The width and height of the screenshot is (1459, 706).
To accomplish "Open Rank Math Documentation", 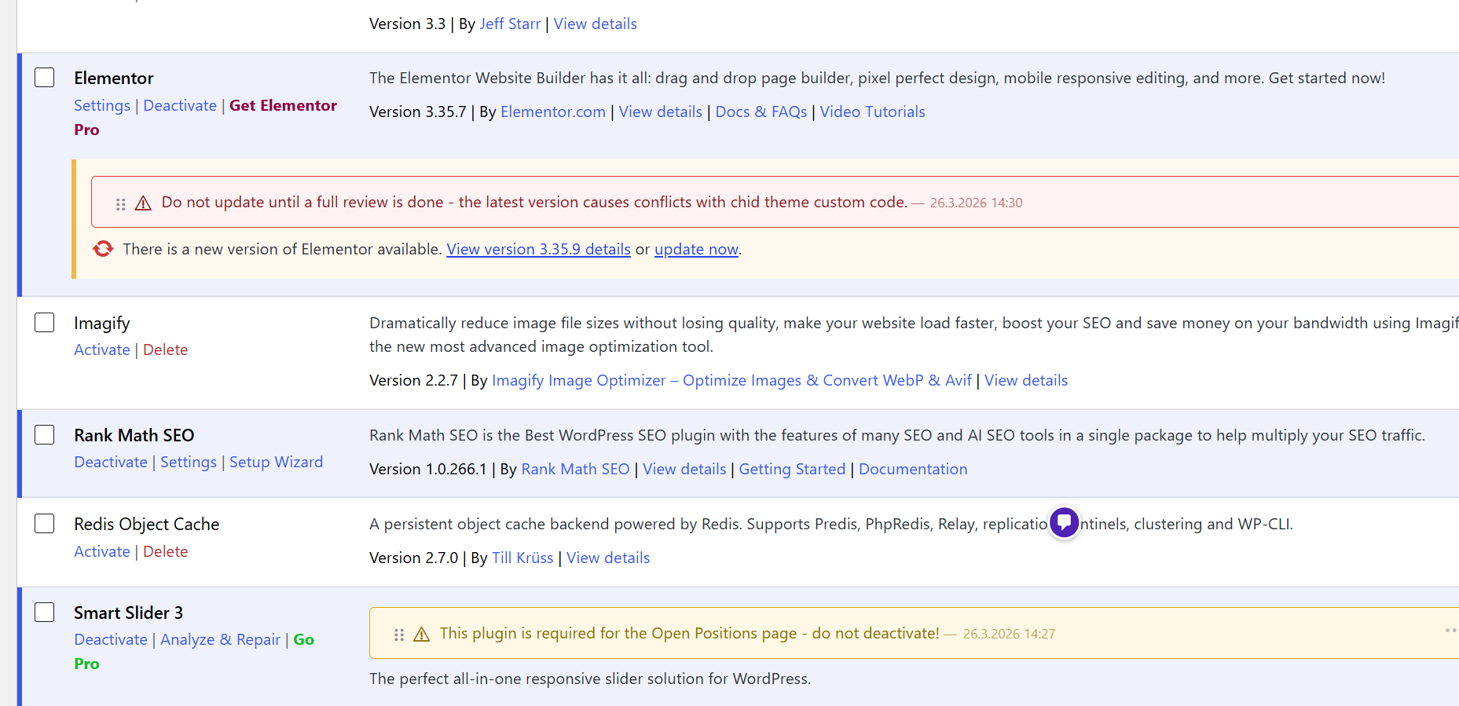I will 913,469.
